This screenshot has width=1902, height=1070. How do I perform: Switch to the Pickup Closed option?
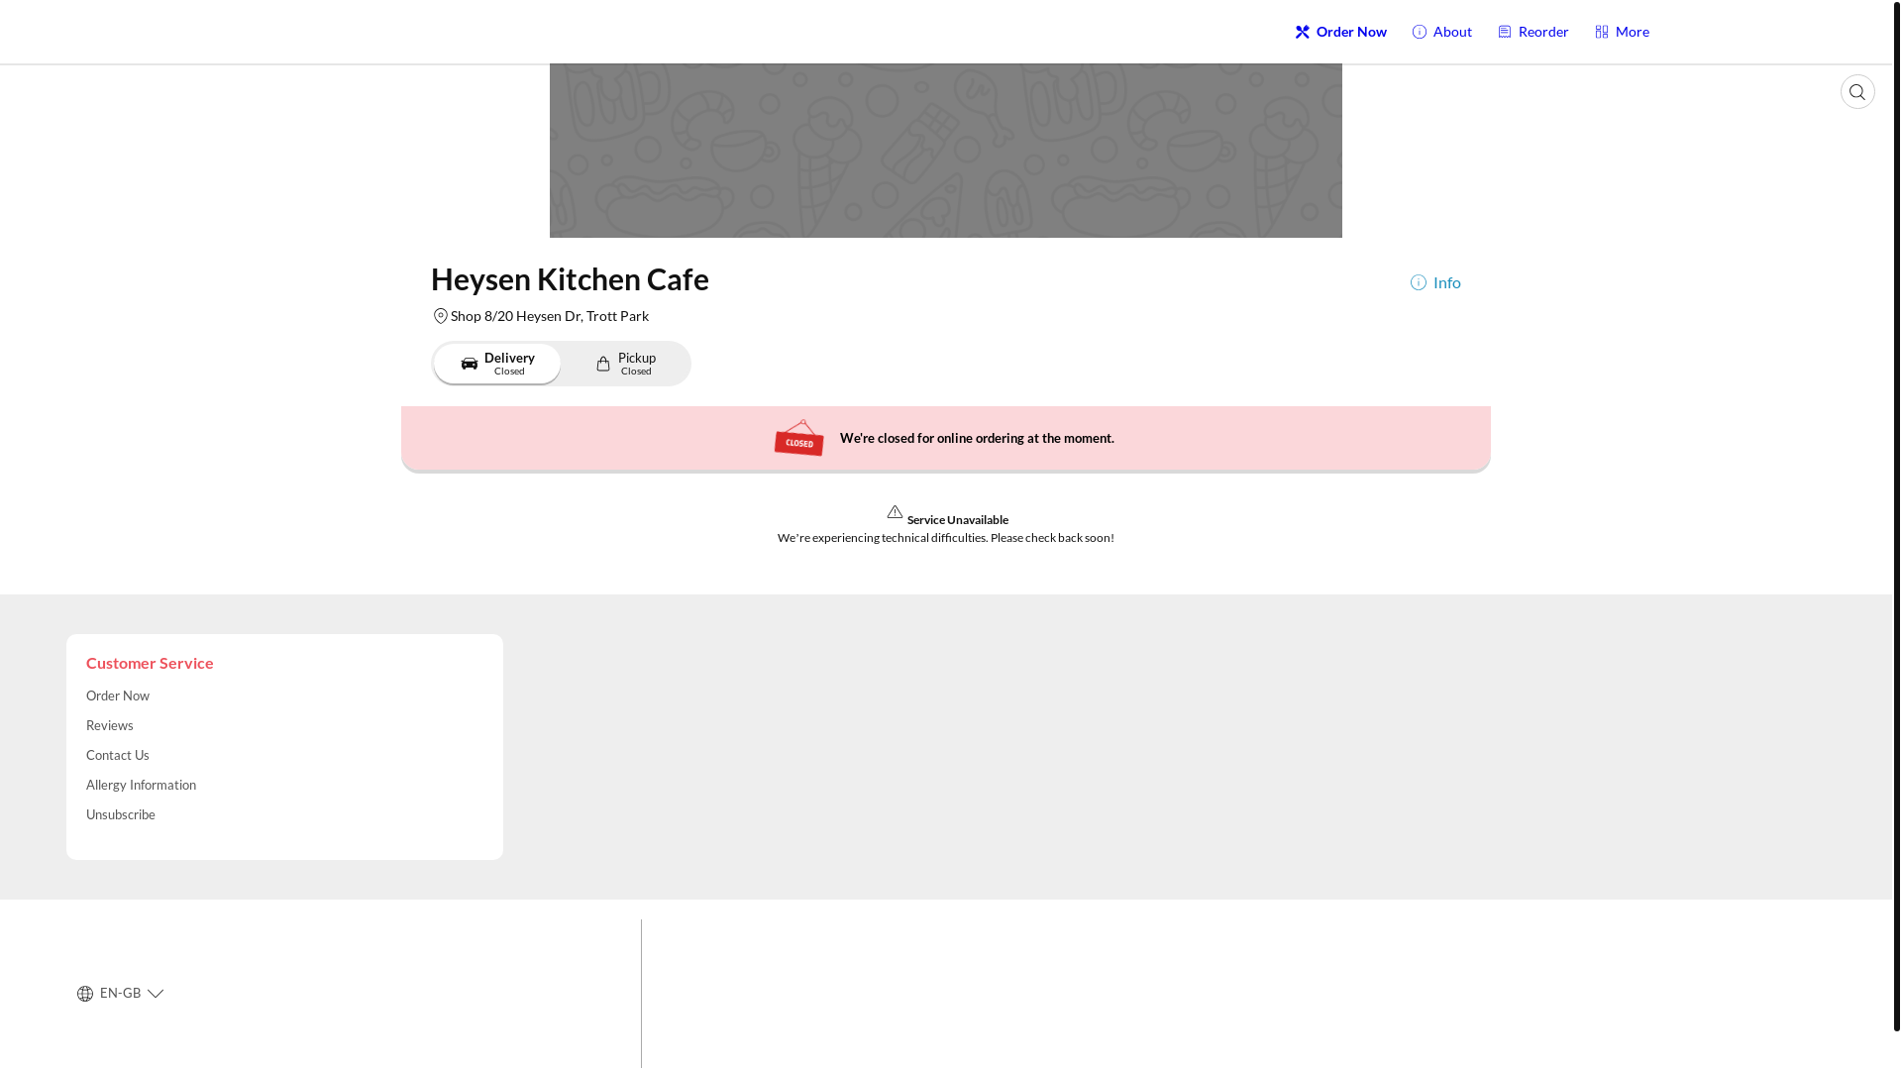tap(625, 364)
